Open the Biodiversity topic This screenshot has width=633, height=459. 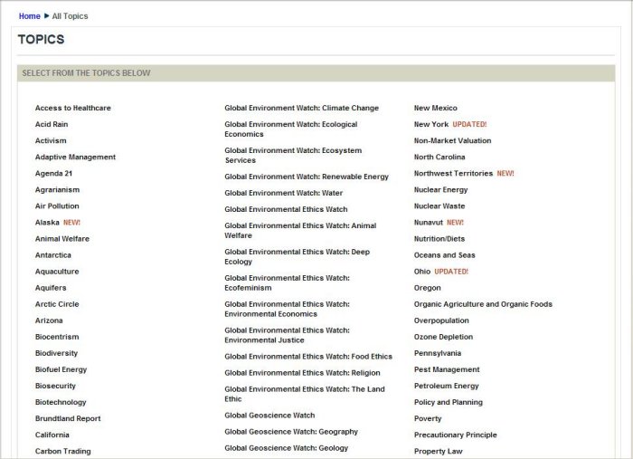[x=56, y=353]
